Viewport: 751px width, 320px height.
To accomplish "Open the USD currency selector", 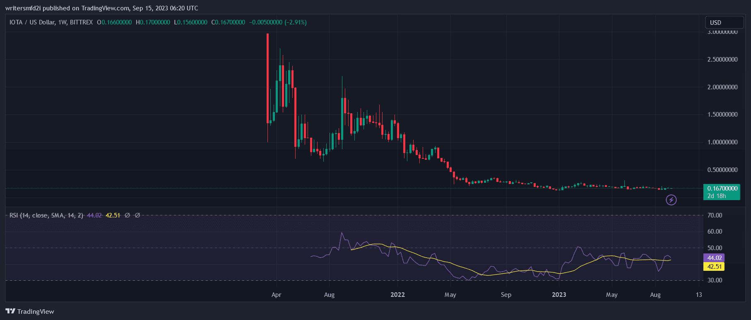I will 724,22.
